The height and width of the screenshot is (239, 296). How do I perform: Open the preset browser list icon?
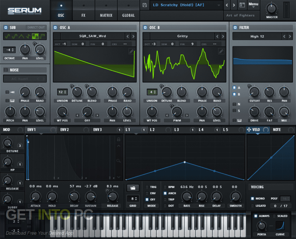[x=242, y=5]
